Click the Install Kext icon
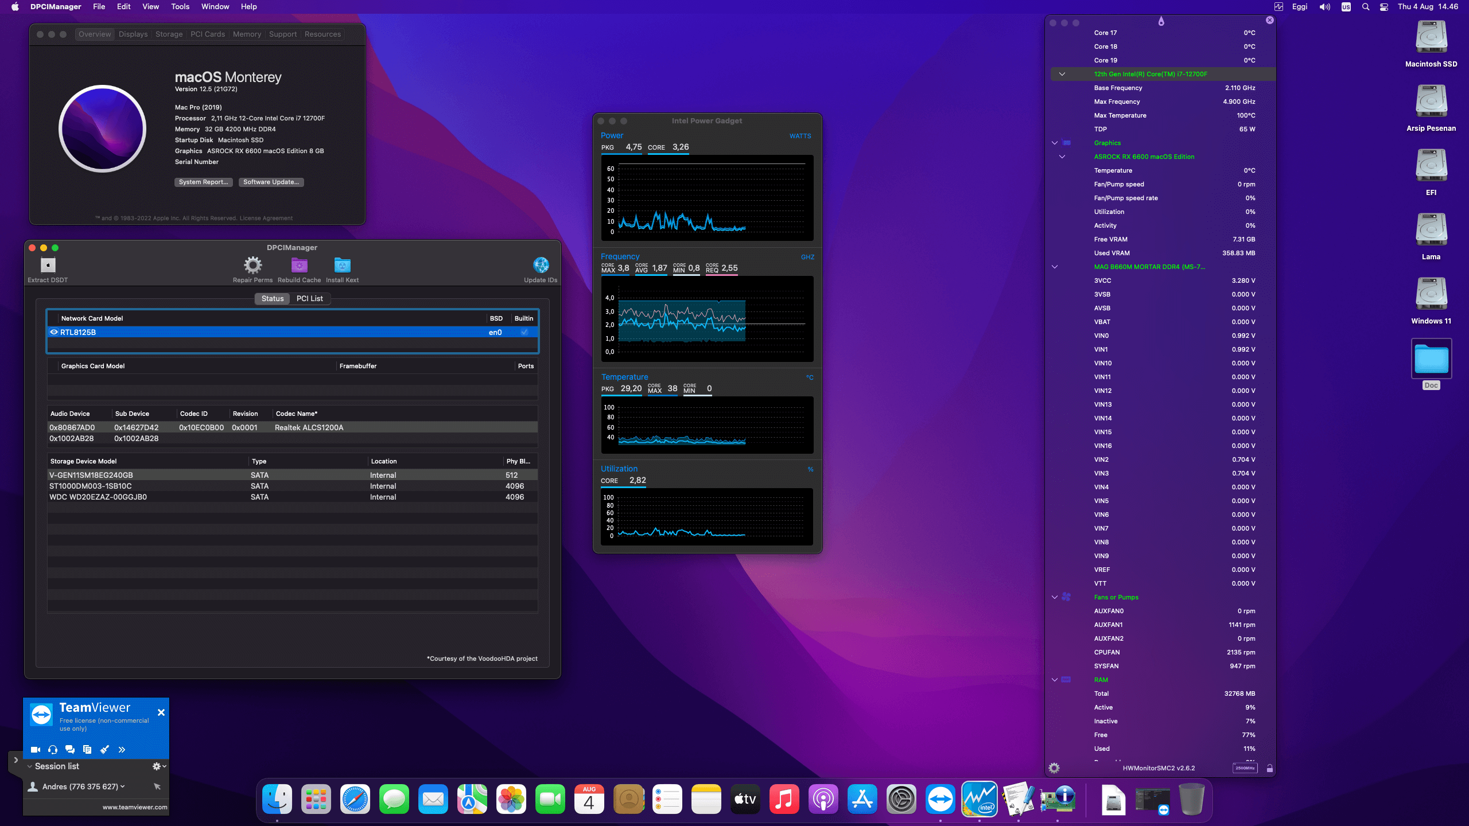1469x826 pixels. click(342, 265)
